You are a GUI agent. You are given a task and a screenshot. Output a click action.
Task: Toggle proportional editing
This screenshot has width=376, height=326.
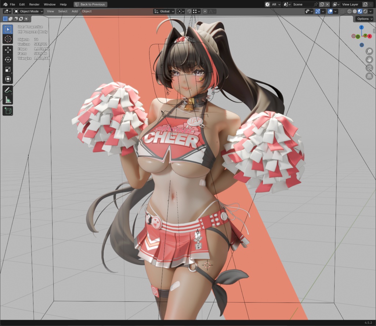click(206, 11)
